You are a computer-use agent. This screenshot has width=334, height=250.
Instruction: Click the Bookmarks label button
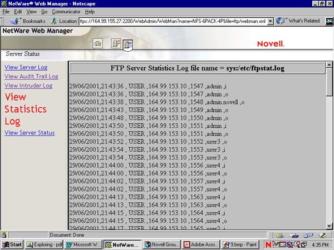pyautogui.click(x=34, y=21)
